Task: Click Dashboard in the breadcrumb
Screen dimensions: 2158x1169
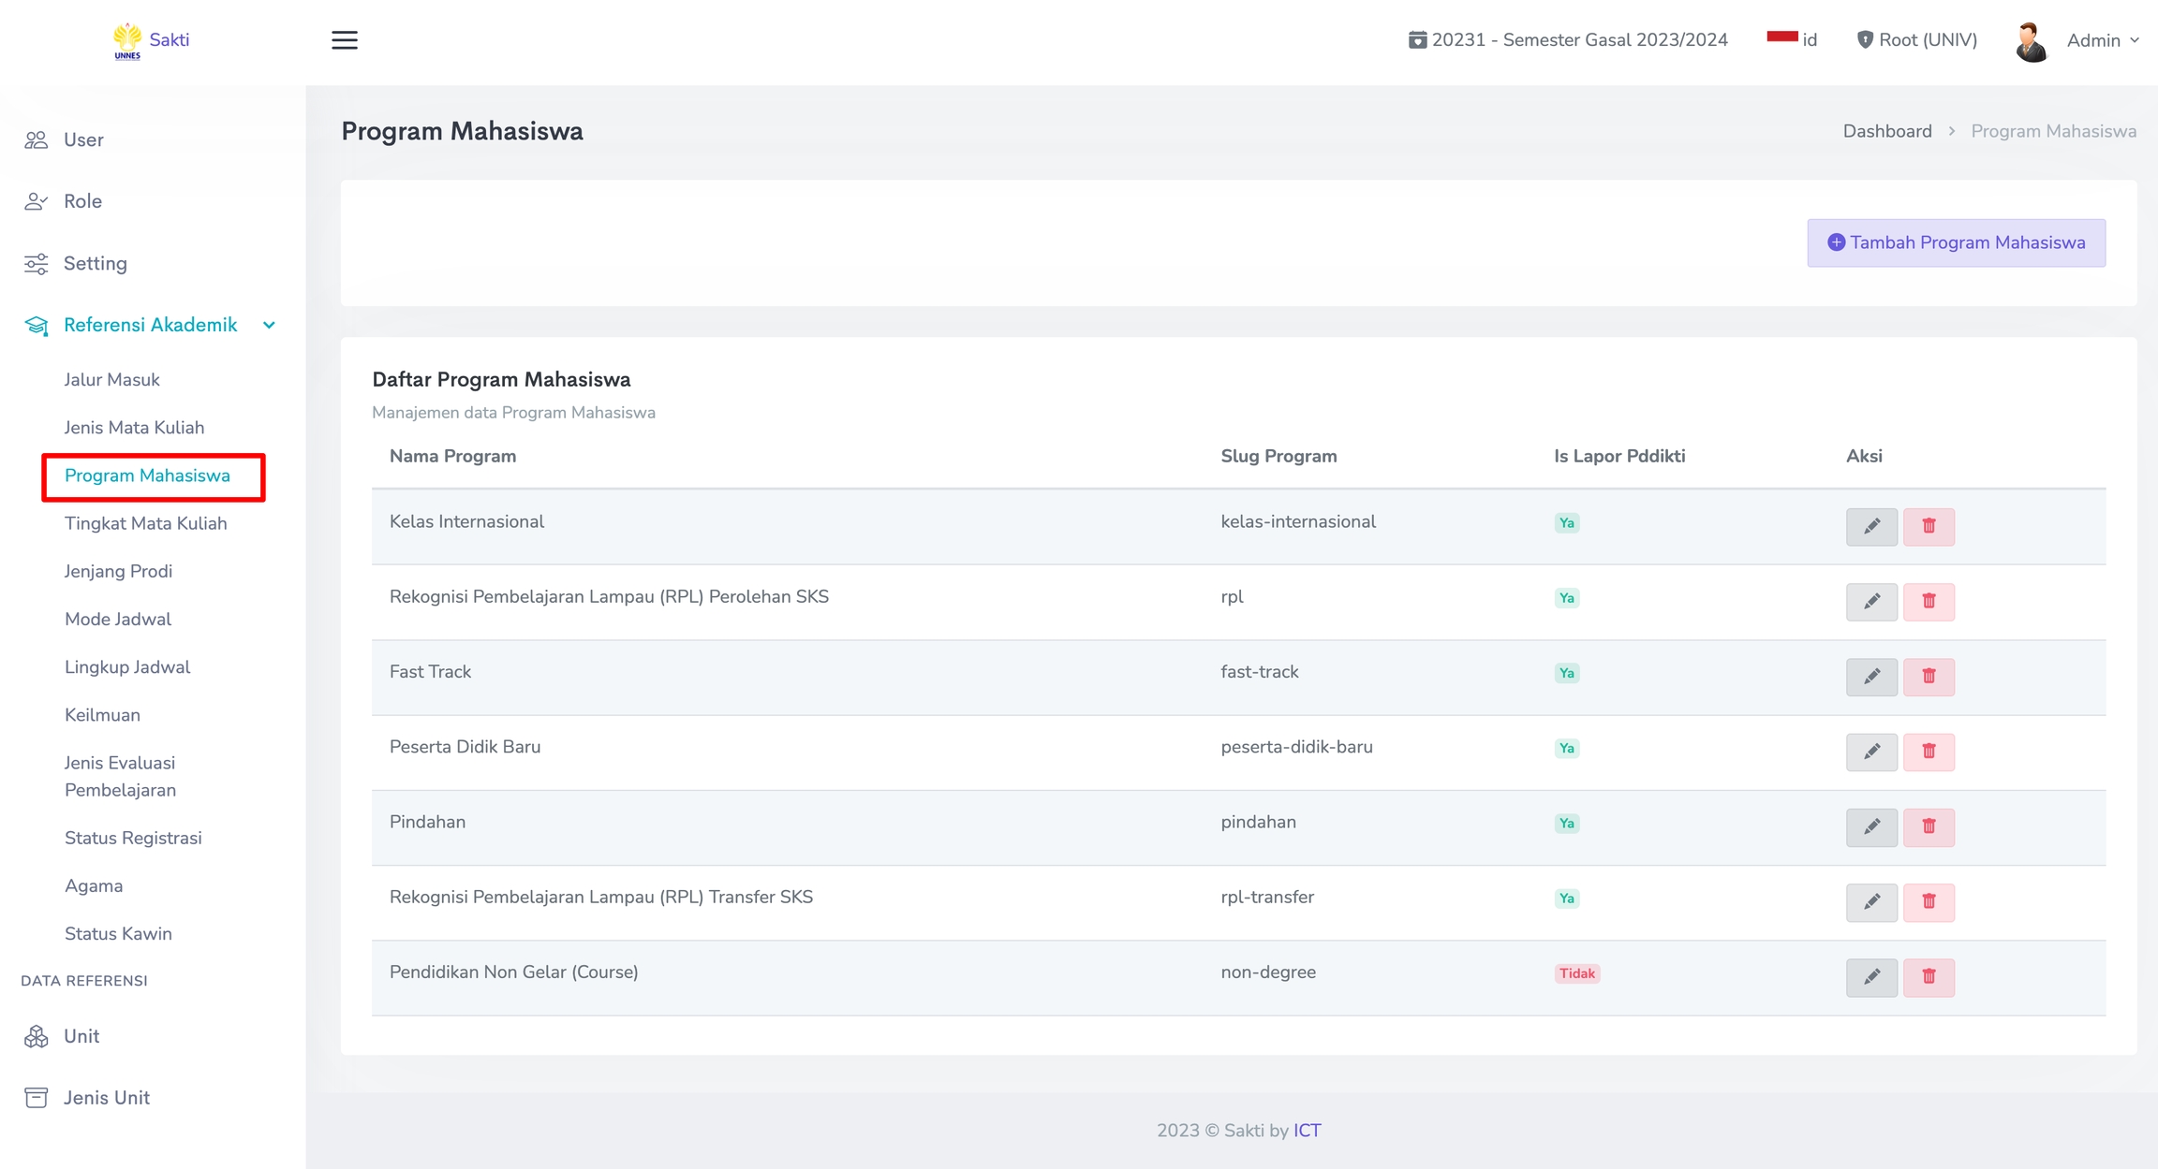Action: 1886,131
